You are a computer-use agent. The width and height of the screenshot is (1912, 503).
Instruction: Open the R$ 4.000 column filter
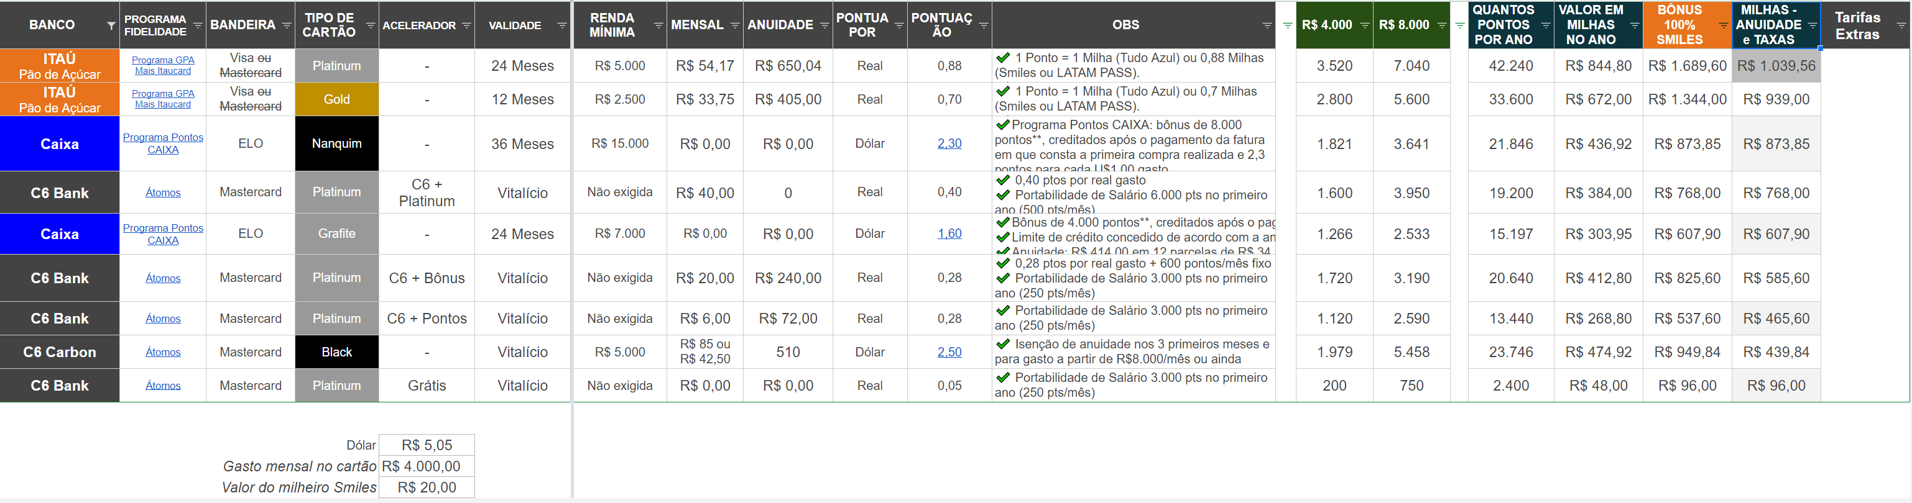pyautogui.click(x=1364, y=25)
